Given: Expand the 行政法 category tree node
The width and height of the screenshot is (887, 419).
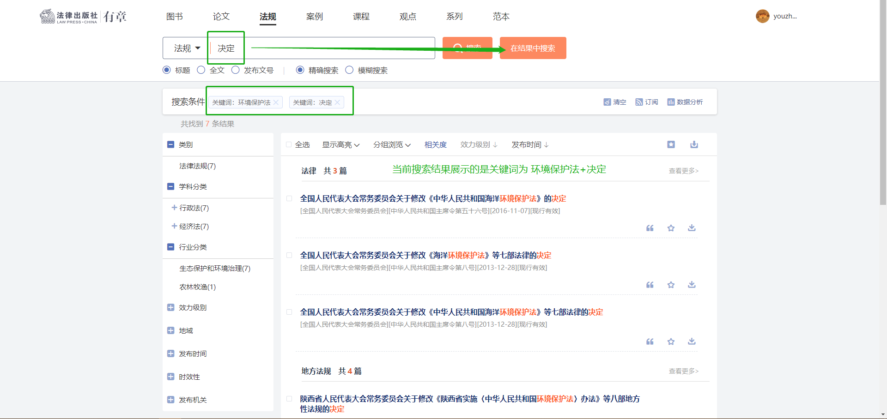Looking at the screenshot, I should click(174, 208).
